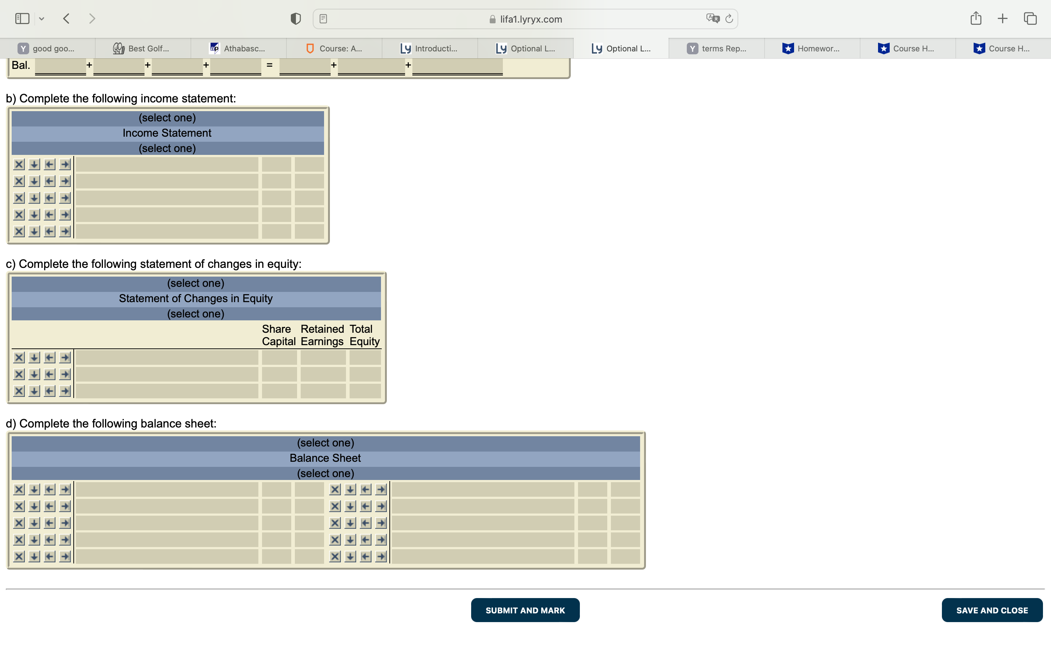This screenshot has height=656, width=1051.
Task: Indent last income statement row
Action: [65, 232]
